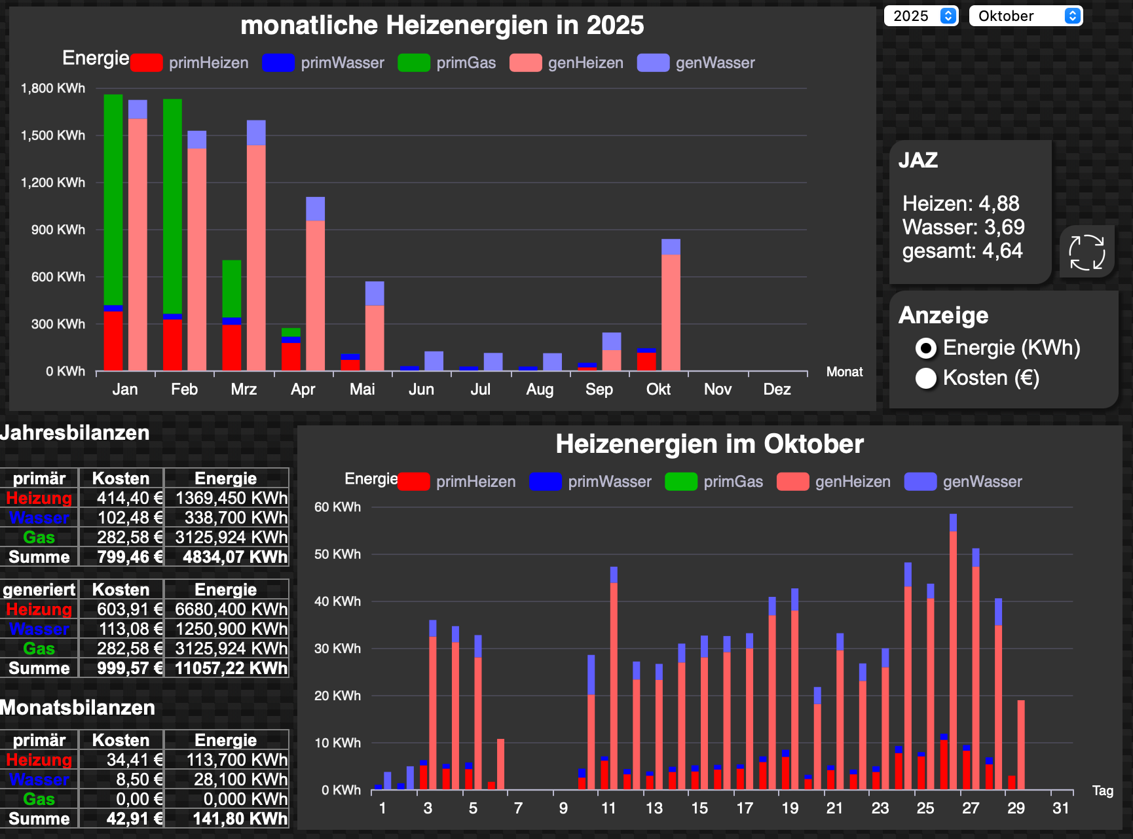The width and height of the screenshot is (1133, 839).
Task: Toggle primHeizen swatch in Oktober chart legend
Action: coord(414,482)
